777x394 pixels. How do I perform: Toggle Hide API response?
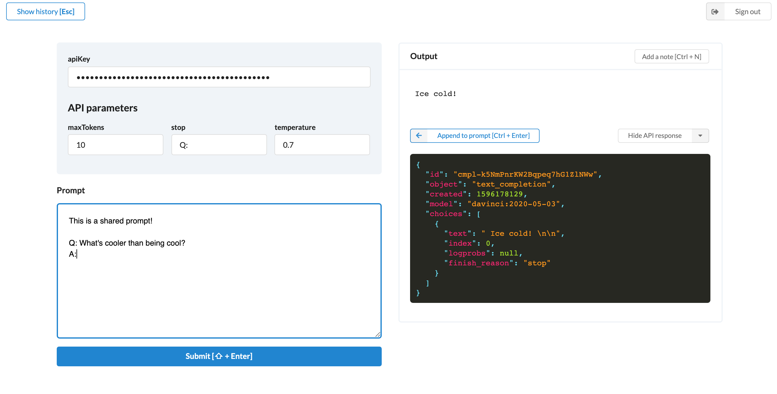655,135
